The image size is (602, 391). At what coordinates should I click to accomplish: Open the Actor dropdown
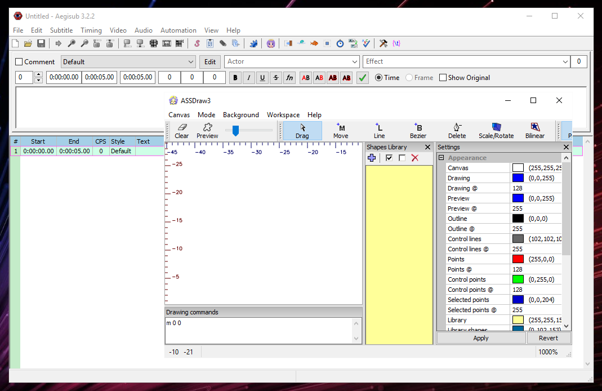click(292, 61)
